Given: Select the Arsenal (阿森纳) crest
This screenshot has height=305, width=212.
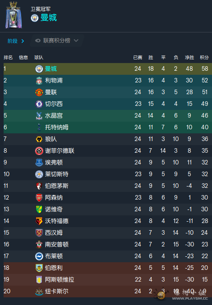Looking at the screenshot, I should coord(39,198).
